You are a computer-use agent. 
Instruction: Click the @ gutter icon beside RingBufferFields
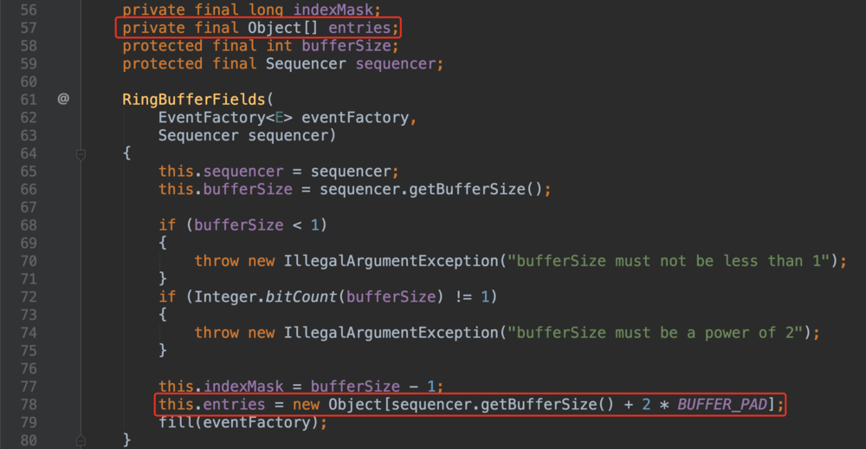coord(63,99)
